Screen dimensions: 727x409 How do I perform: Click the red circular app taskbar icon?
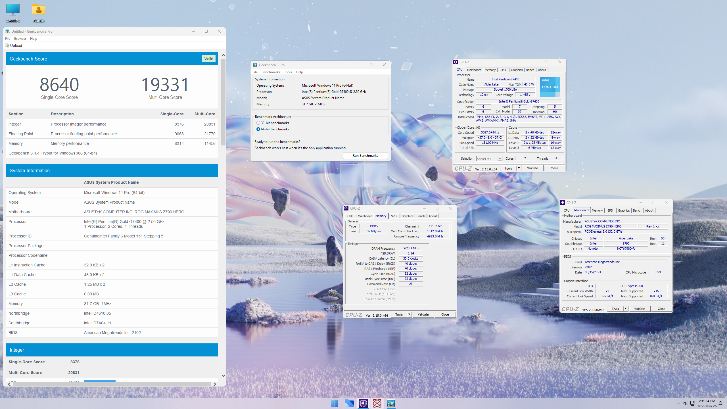click(x=377, y=403)
